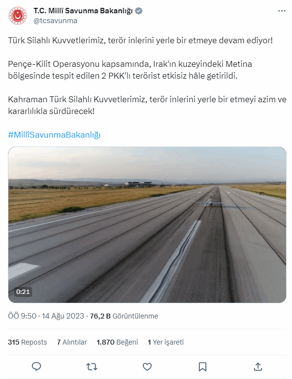Viewport: 292px width, 379px height.
Task: Open the ÖÖ 9:50 · 14 Ağu 2023 timestamp
Action: (46, 316)
